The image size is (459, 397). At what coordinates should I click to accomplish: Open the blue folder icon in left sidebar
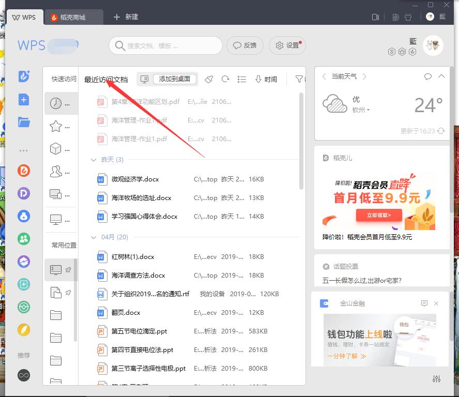point(24,123)
